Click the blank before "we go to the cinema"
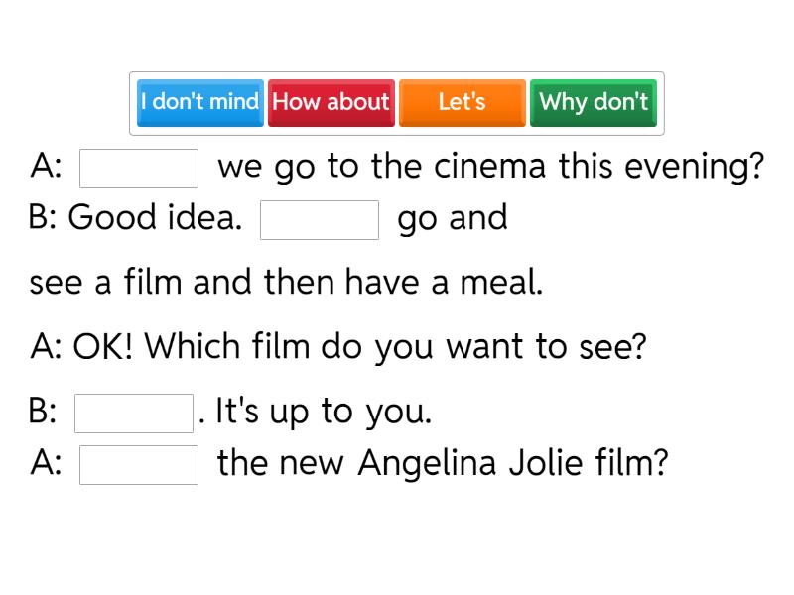The width and height of the screenshot is (794, 595). coord(139,168)
